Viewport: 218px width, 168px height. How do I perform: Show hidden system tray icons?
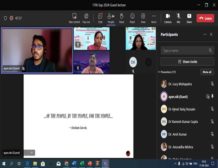pyautogui.click(x=175, y=164)
